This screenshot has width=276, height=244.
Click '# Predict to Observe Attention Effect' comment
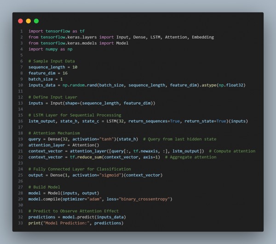pyautogui.click(x=74, y=211)
